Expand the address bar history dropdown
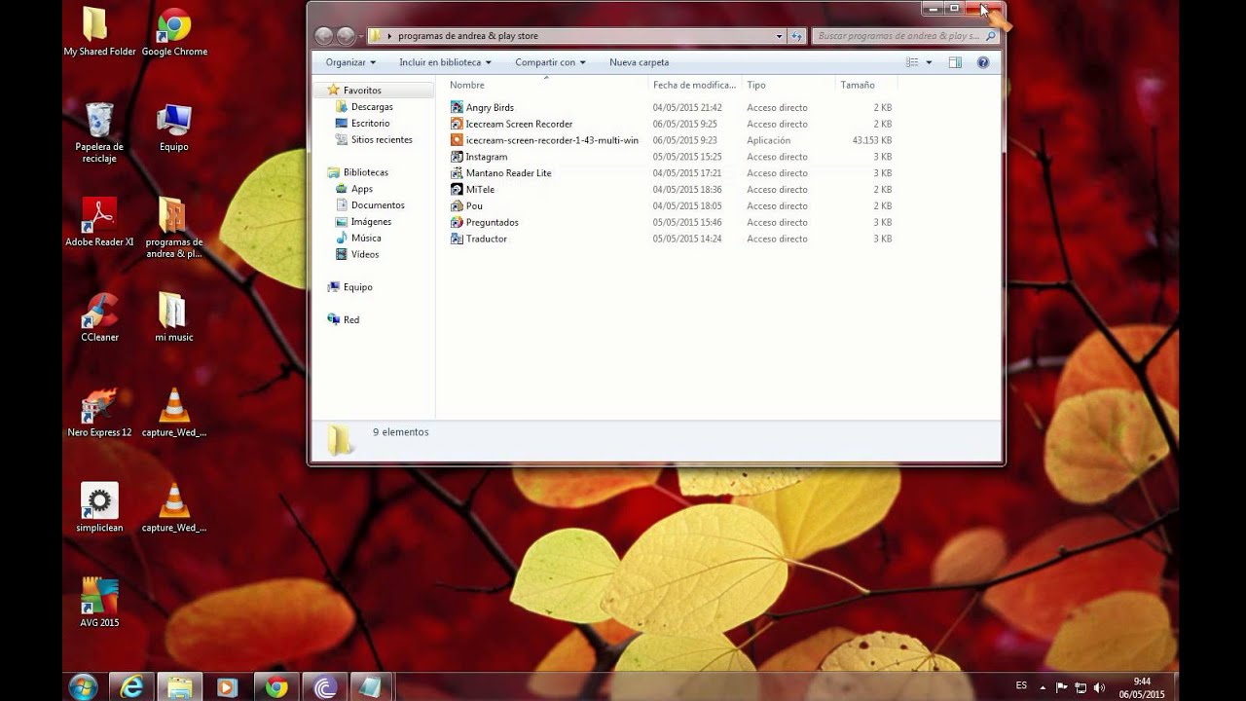This screenshot has height=701, width=1246. coord(779,36)
